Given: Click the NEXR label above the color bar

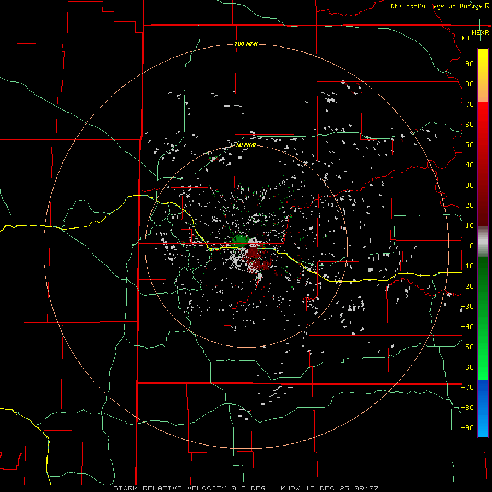Looking at the screenshot, I should point(480,33).
